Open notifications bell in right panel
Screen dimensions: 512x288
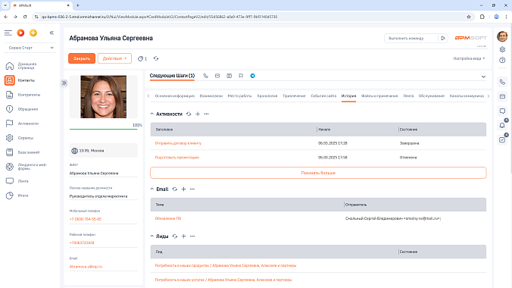(502, 125)
